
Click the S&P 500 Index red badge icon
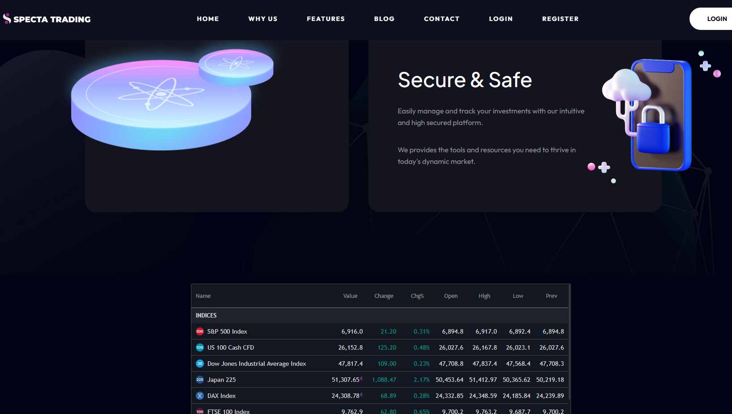200,331
